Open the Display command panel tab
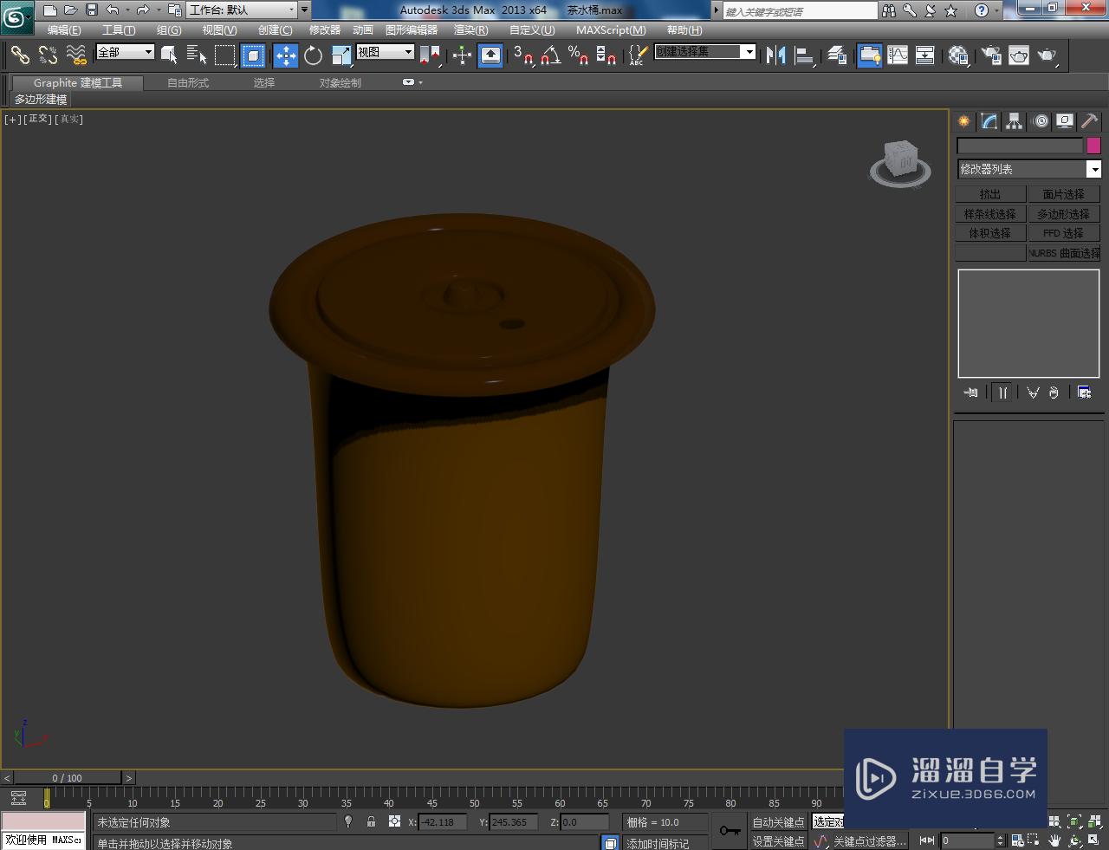The width and height of the screenshot is (1109, 850). click(x=1065, y=121)
